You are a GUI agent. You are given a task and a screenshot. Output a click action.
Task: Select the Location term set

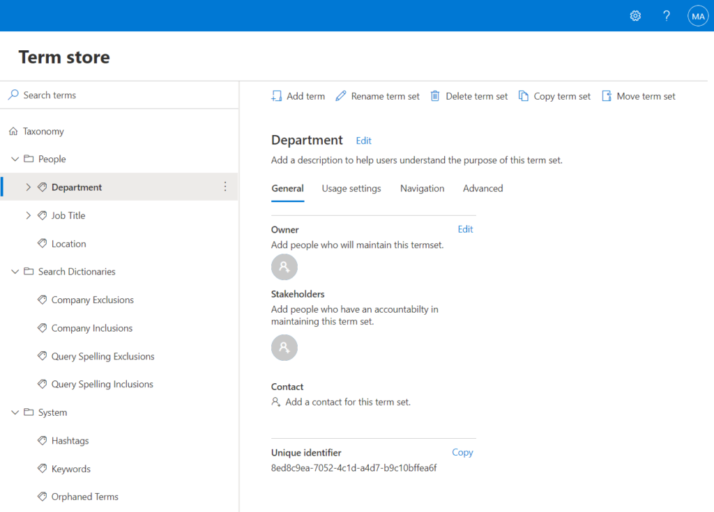click(69, 244)
